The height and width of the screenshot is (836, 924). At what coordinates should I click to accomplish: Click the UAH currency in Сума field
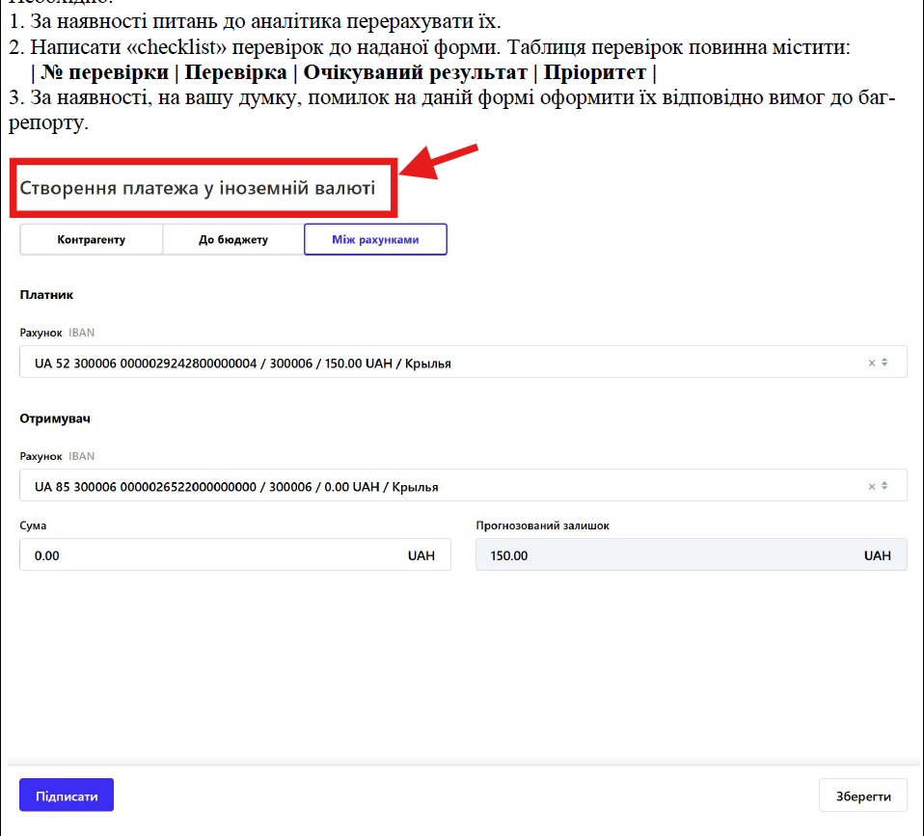(421, 555)
